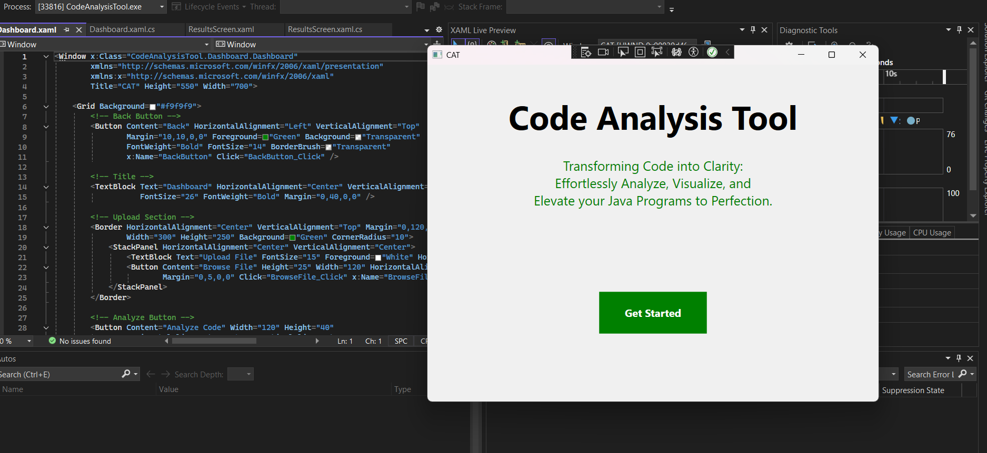Pin the XAML Live Preview panel
The height and width of the screenshot is (453, 987).
tap(753, 30)
